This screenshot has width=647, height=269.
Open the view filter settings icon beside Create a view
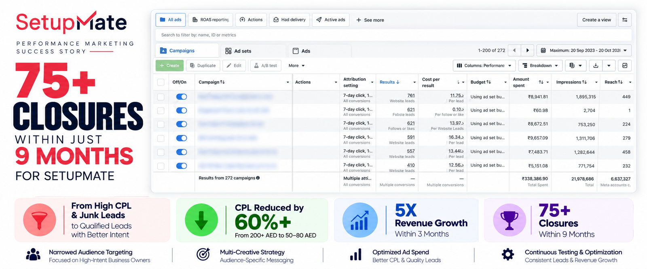625,20
